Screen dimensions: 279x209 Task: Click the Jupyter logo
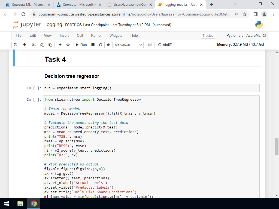[27, 25]
